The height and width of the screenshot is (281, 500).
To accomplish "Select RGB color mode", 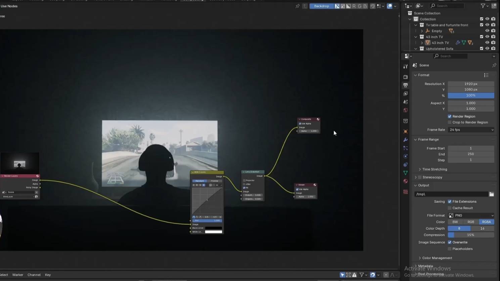I will [471, 222].
